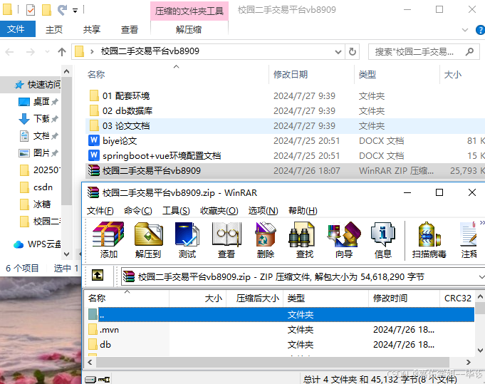The height and width of the screenshot is (384, 485).
Task: Select 桌面 in quick access
Action: 37,101
